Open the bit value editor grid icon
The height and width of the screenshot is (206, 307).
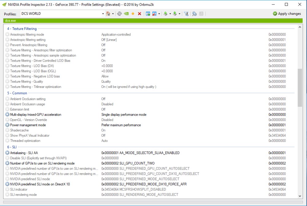click(201, 14)
